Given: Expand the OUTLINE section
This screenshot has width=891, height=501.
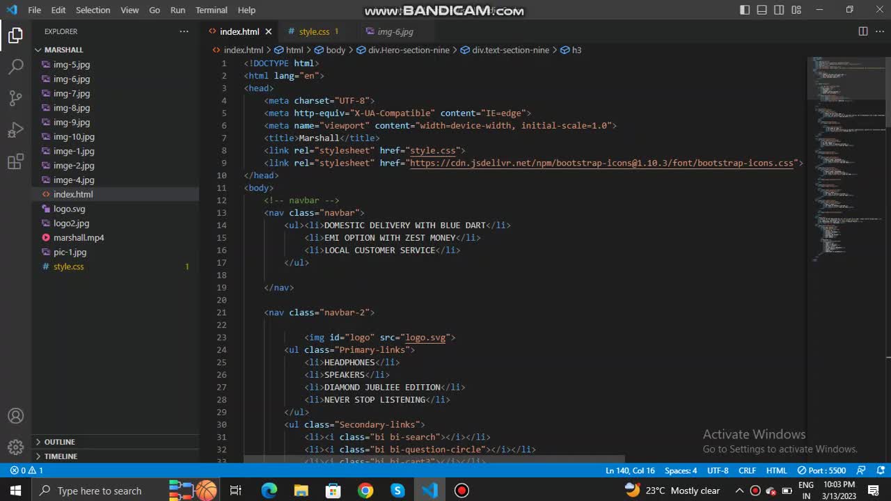Looking at the screenshot, I should (59, 442).
